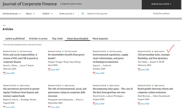Screen dimensions: 182x108
Task: Open Firms and social responsibility article title
Action: coord(20,58)
